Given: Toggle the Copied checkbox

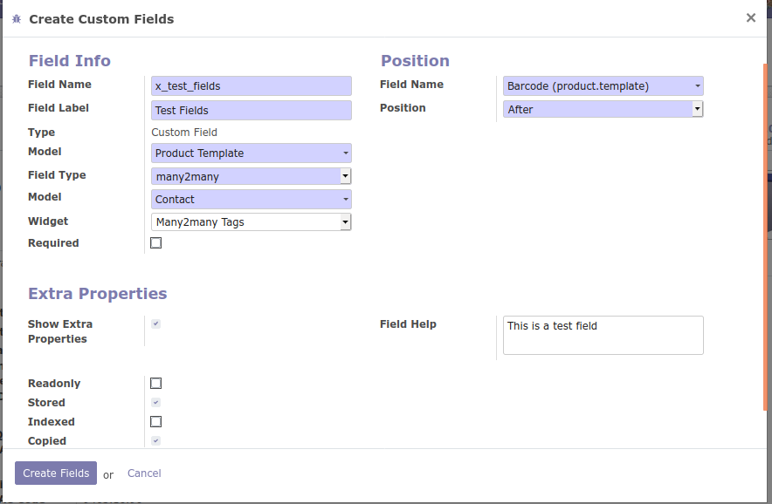Looking at the screenshot, I should [156, 440].
